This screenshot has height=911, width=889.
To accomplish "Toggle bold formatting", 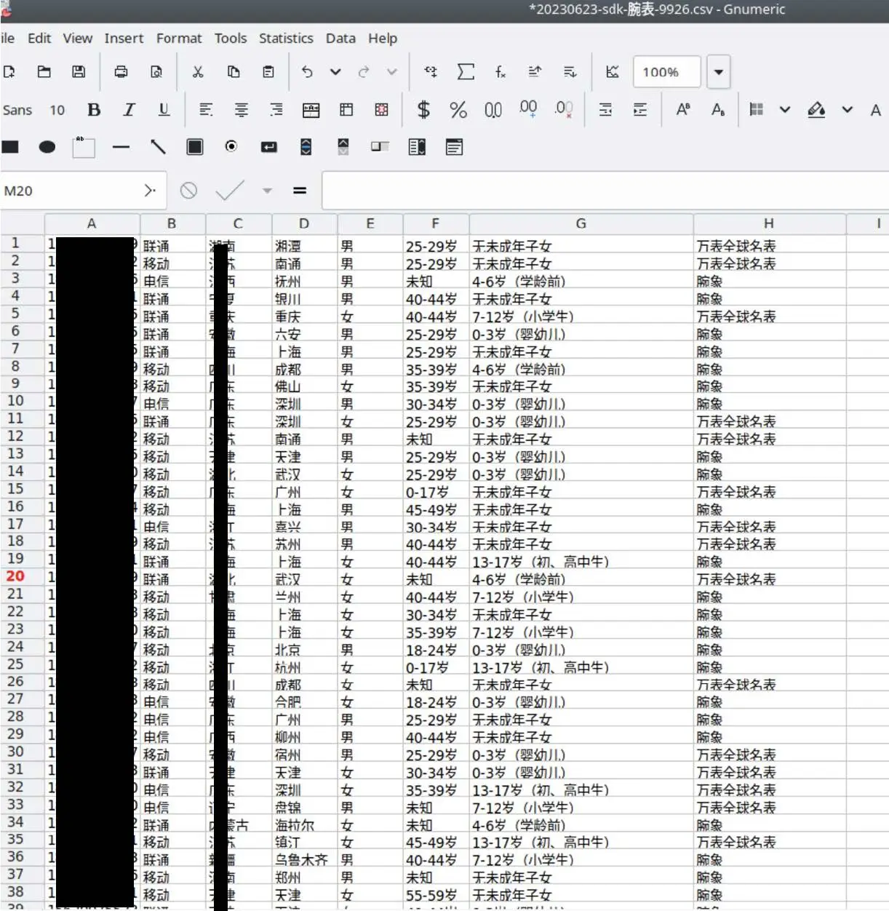I will (93, 109).
